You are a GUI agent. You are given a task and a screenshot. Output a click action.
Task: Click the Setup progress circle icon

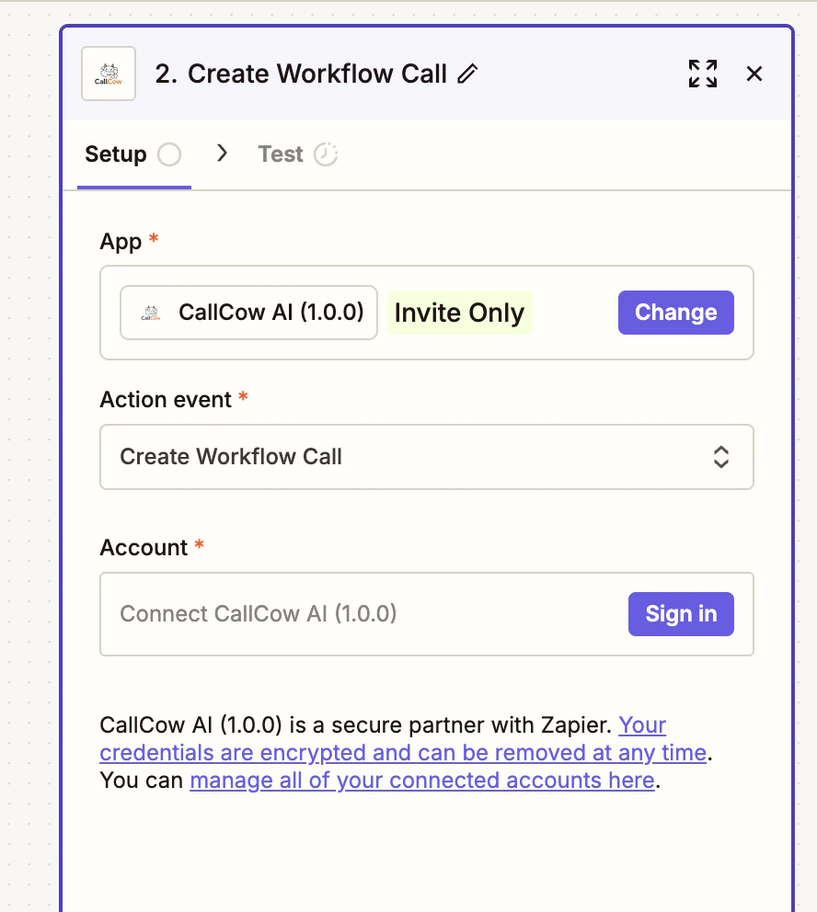168,154
